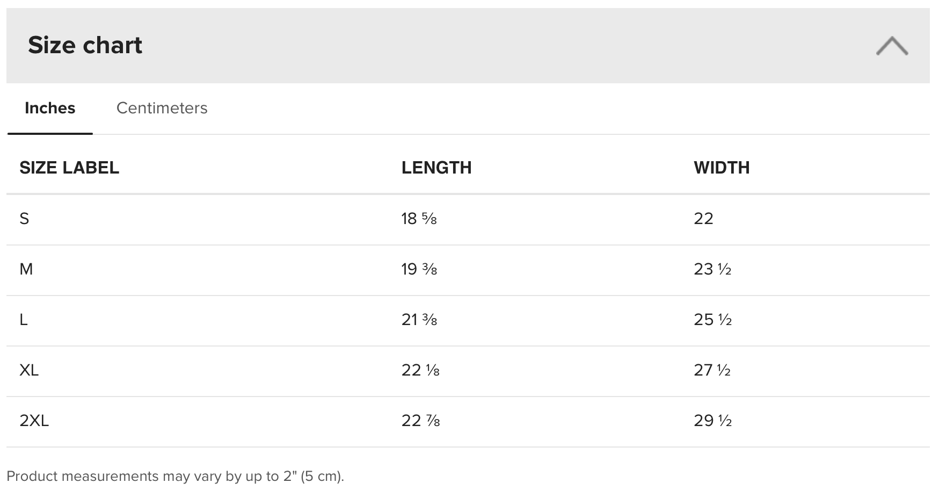Select the M size row label

(26, 269)
